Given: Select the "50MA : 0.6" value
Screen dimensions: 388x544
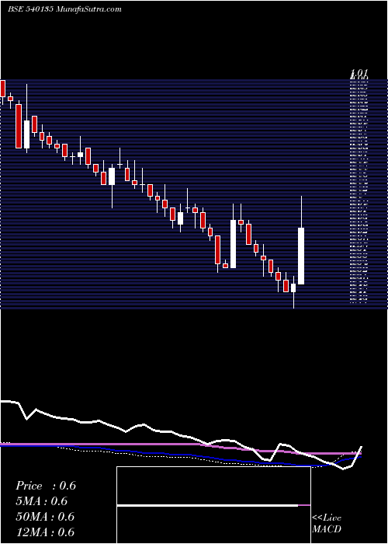Looking at the screenshot, I should 45,517.
